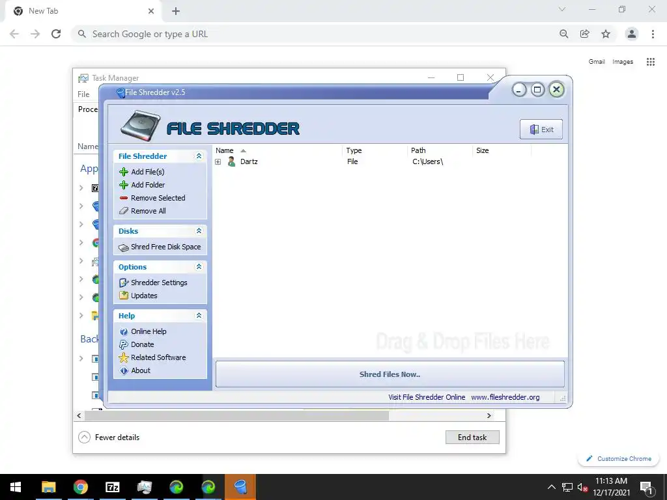This screenshot has height=500, width=667.
Task: Sort by the Path column header
Action: 440,150
